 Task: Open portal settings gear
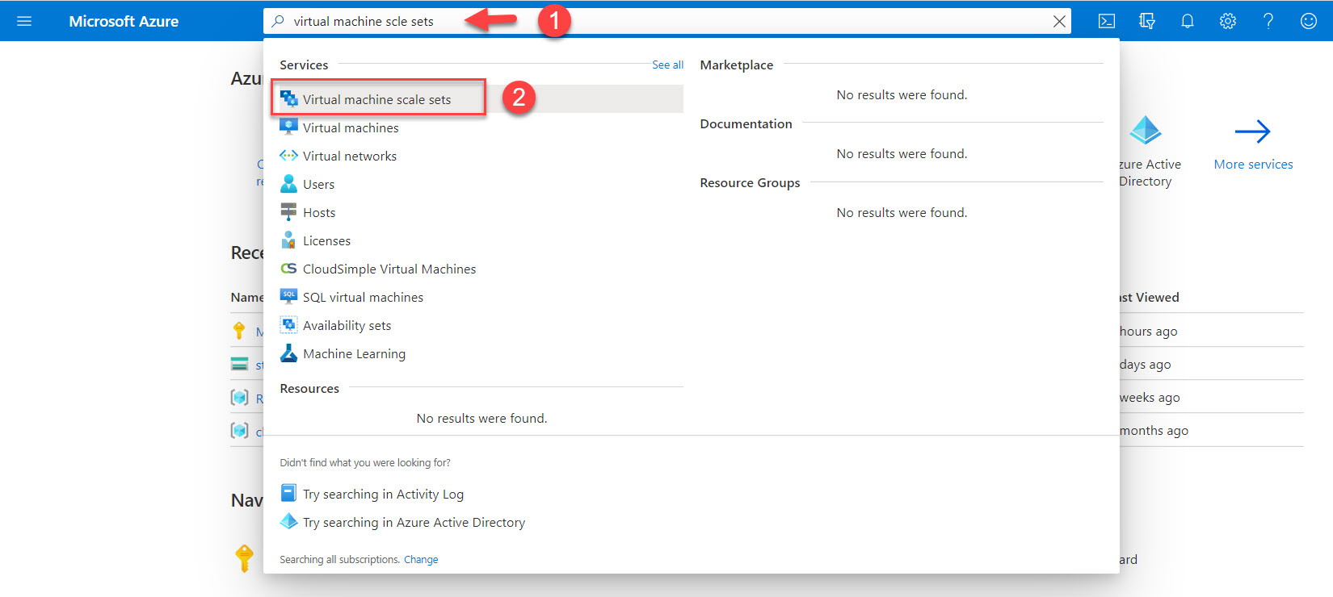point(1227,21)
